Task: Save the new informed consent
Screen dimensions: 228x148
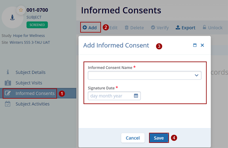Action: [159, 138]
